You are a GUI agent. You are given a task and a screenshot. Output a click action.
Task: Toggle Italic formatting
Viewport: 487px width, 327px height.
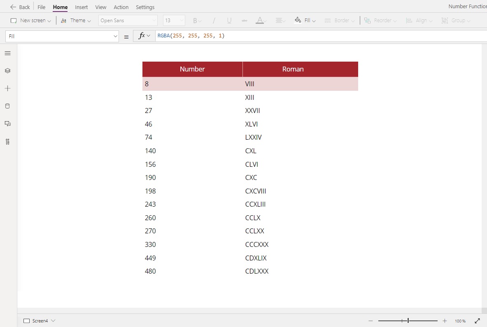click(x=214, y=21)
